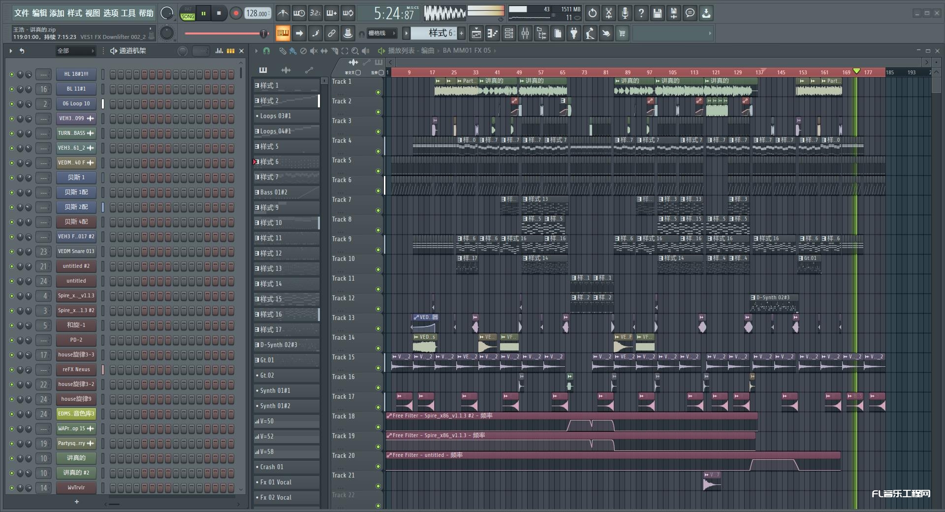Click the tempo tapper icon
The image size is (945, 512).
pos(590,33)
